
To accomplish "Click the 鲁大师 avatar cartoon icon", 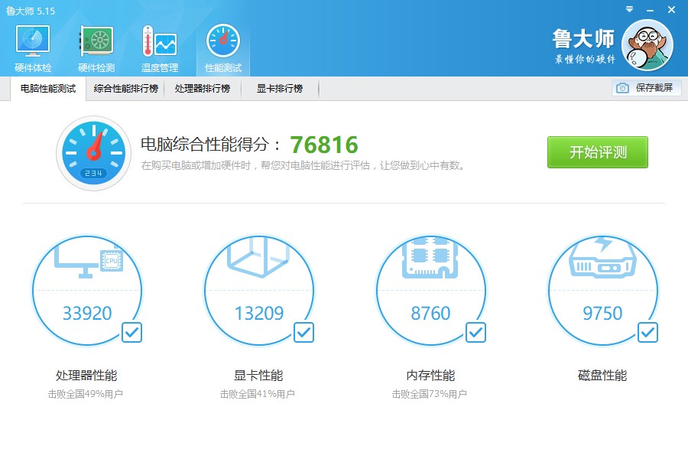I will [647, 44].
